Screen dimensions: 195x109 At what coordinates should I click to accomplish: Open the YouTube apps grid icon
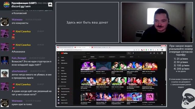click(x=154, y=53)
